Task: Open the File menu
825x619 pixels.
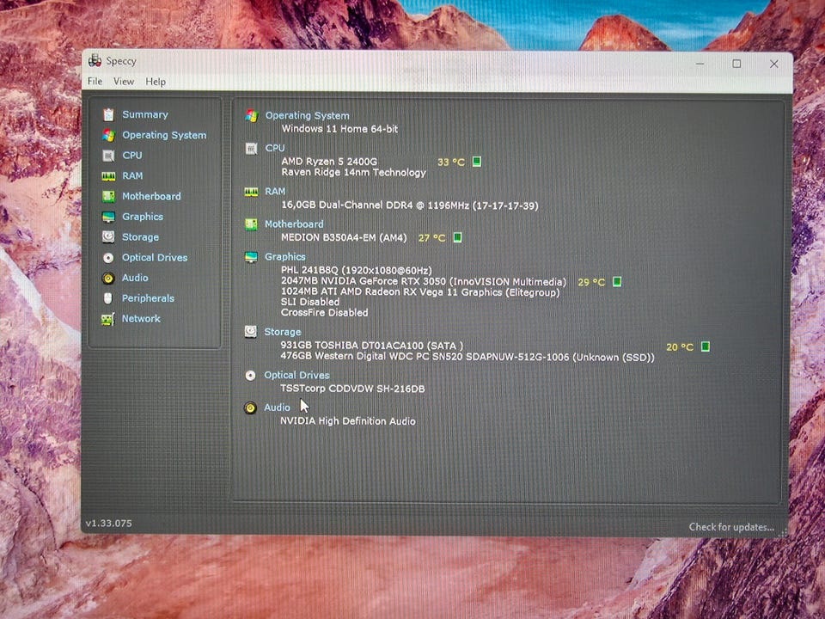Action: coord(95,81)
